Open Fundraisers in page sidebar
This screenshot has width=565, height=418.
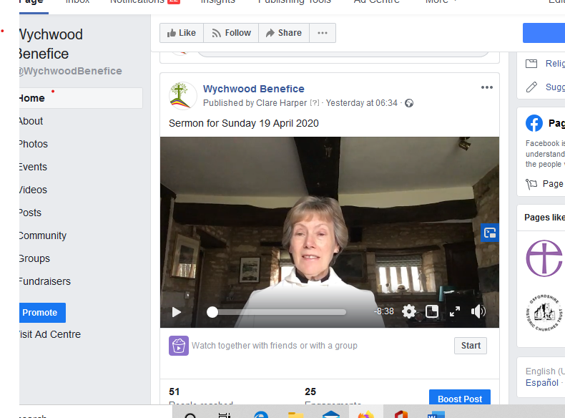45,281
